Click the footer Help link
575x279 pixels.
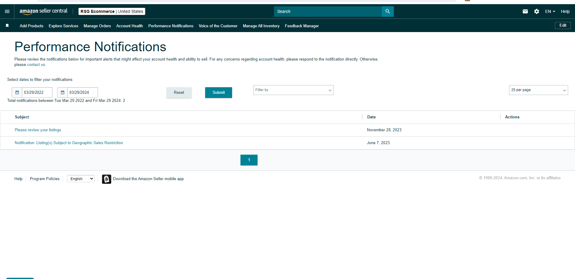coord(18,179)
